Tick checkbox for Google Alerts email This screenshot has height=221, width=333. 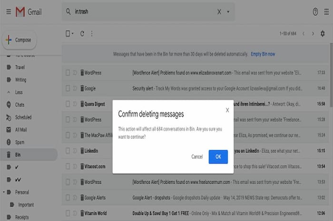coord(68,198)
